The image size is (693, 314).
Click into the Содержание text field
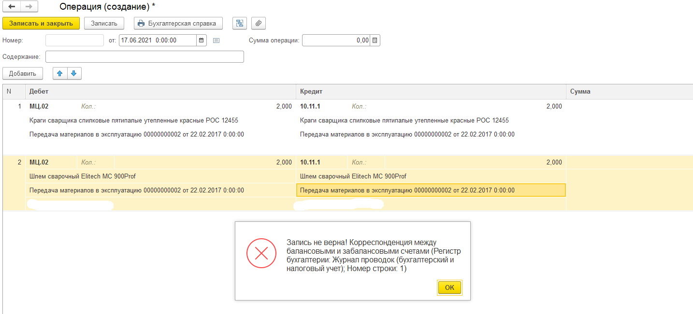coord(144,57)
